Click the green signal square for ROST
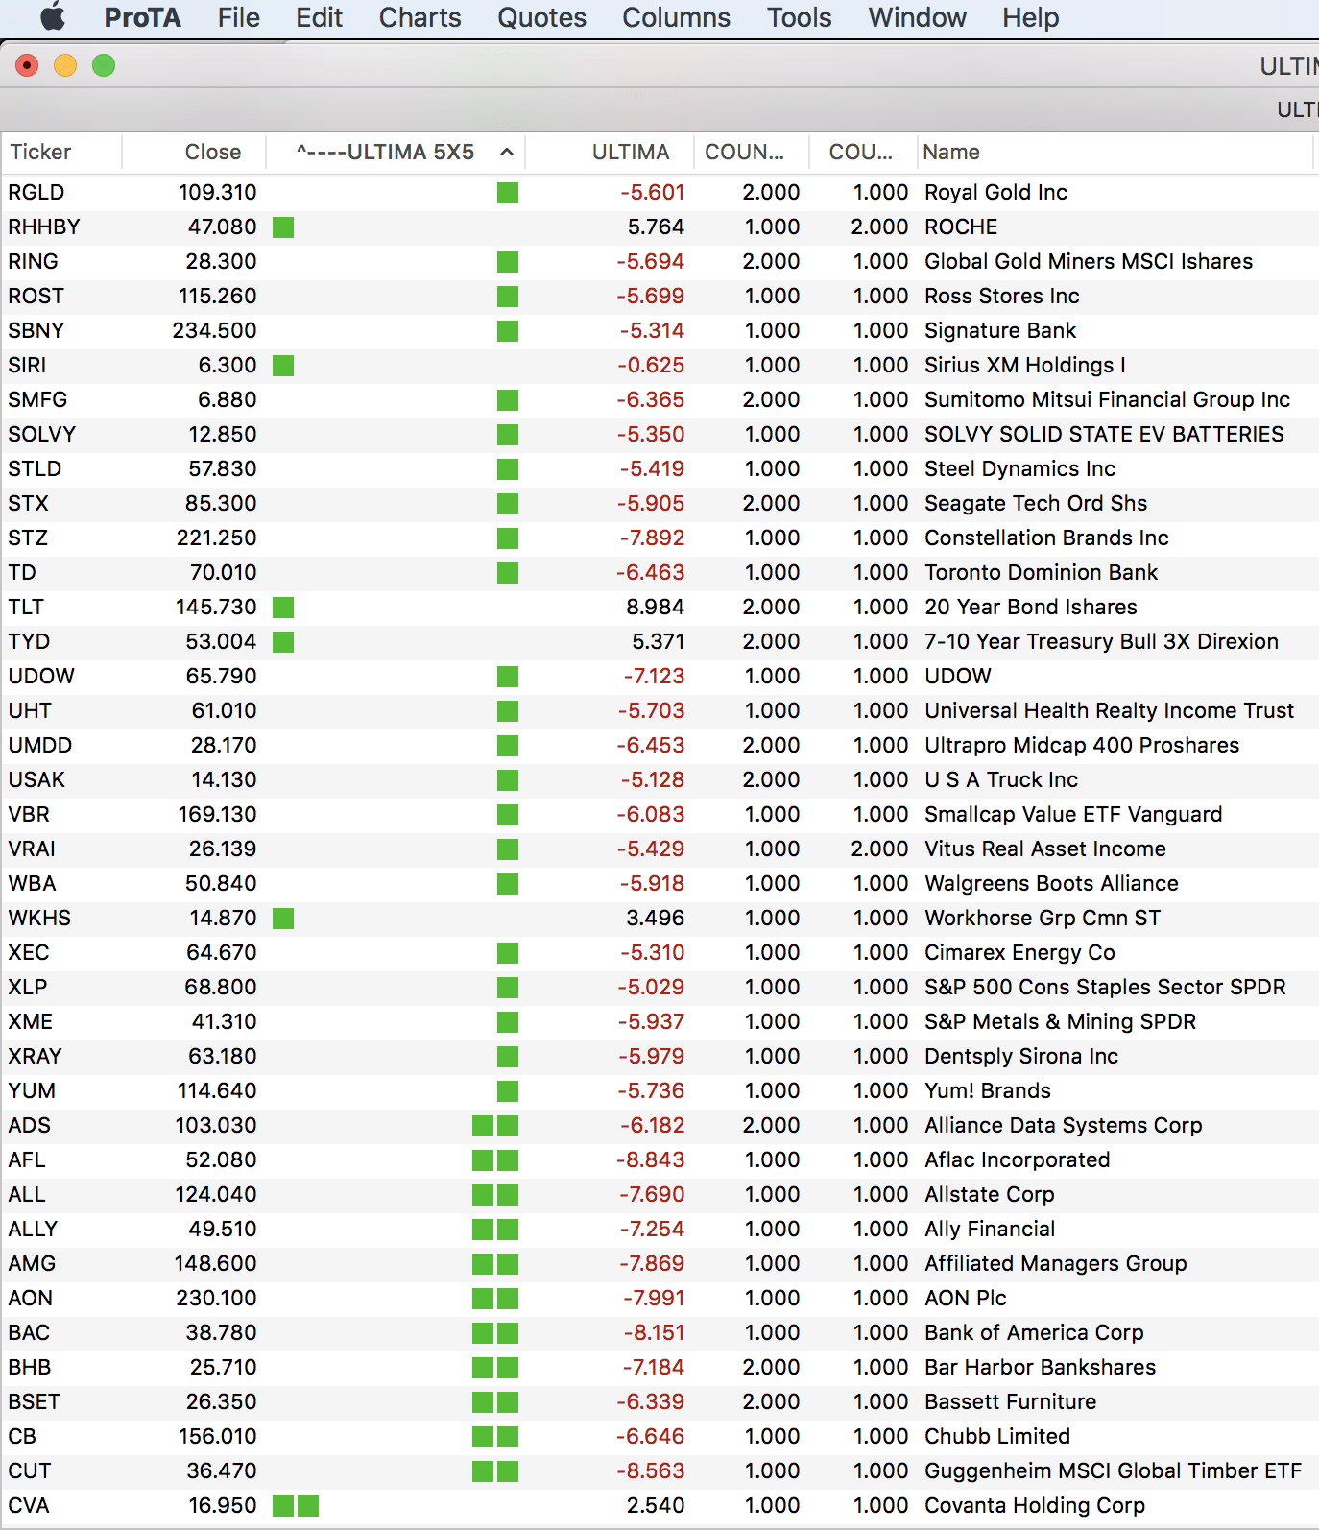Screen dimensions: 1319x1530 point(508,297)
